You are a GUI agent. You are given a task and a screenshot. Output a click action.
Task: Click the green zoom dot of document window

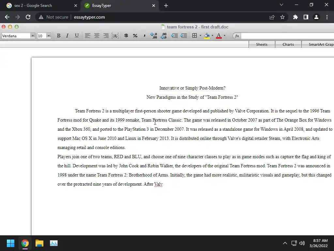(x=17, y=27)
